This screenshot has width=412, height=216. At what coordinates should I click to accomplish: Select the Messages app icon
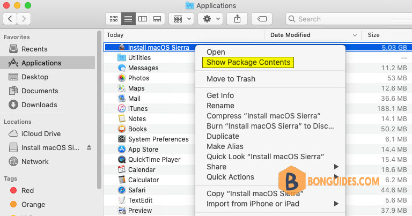pos(122,68)
